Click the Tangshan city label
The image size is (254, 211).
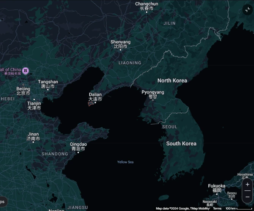point(48,84)
